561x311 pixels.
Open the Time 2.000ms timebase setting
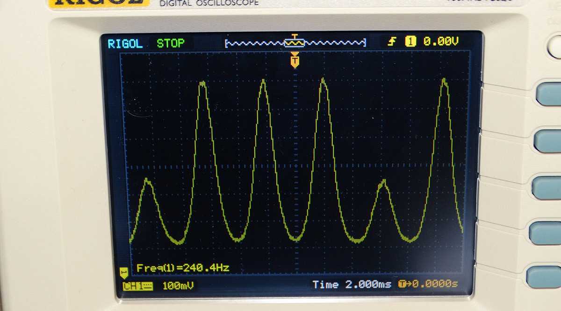tap(352, 284)
